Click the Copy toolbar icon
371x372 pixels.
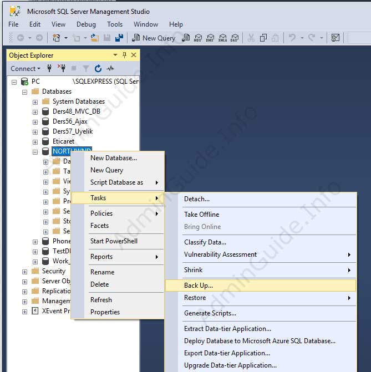263,38
